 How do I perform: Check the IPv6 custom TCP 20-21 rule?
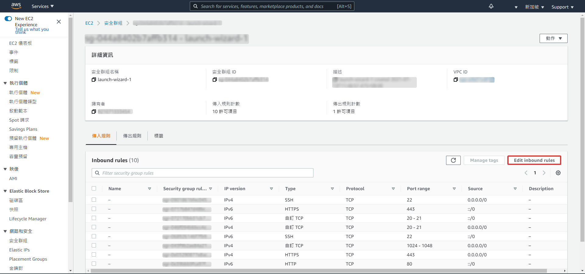(94, 218)
